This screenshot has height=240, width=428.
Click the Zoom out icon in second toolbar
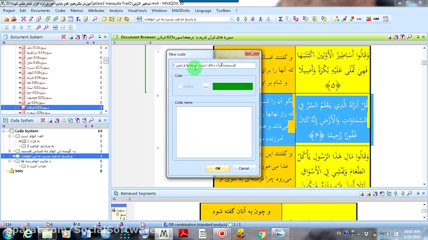pos(46,27)
